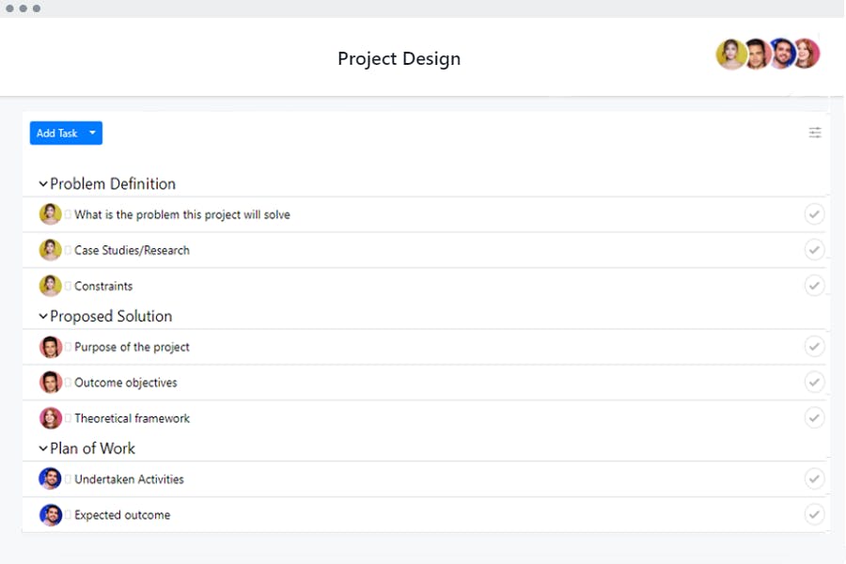Click the avatar on Expected outcome task

point(50,514)
